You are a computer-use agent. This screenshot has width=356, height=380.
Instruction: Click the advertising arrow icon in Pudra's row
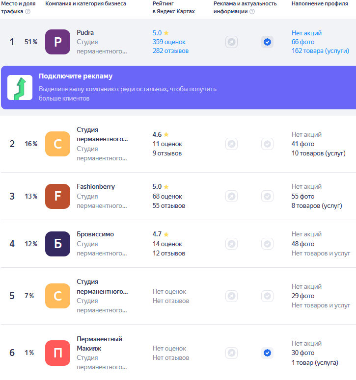tap(232, 42)
